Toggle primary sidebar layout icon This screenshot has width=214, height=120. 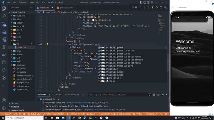(x=141, y=2)
